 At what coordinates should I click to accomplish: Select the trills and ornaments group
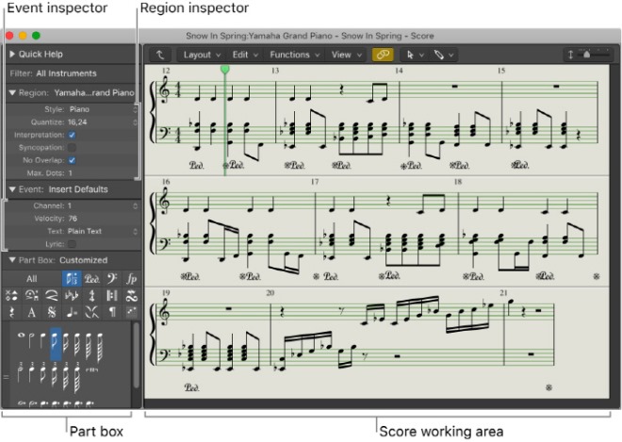tap(131, 295)
